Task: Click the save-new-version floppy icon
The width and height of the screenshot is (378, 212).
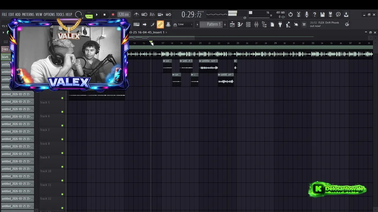Action: 330,14
